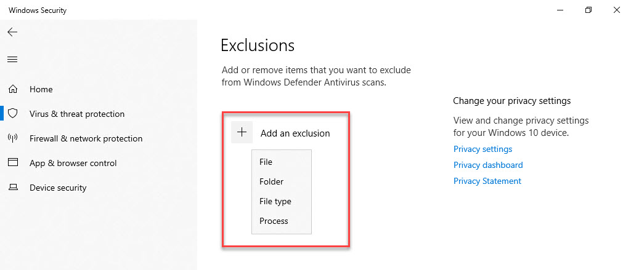Click the Virus & threat protection shield icon

(12, 114)
